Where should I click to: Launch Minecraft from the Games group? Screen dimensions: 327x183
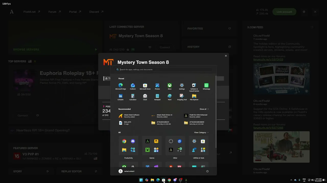(147, 150)
